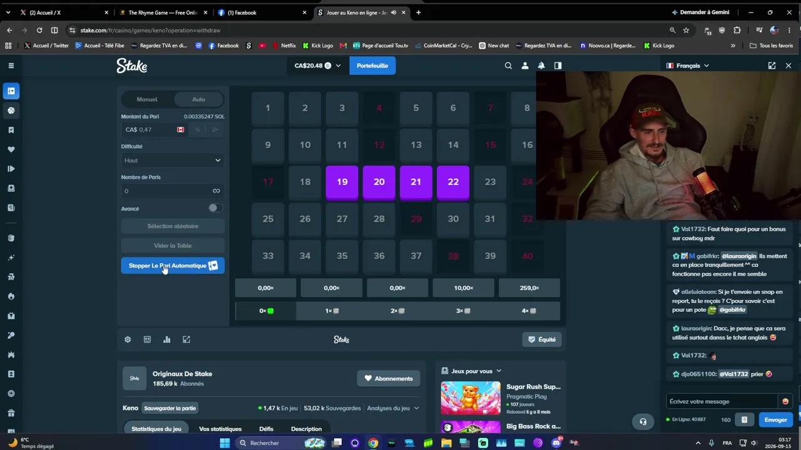The height and width of the screenshot is (450, 801).
Task: Click Stopper Le Pari Automatique
Action: 173,266
